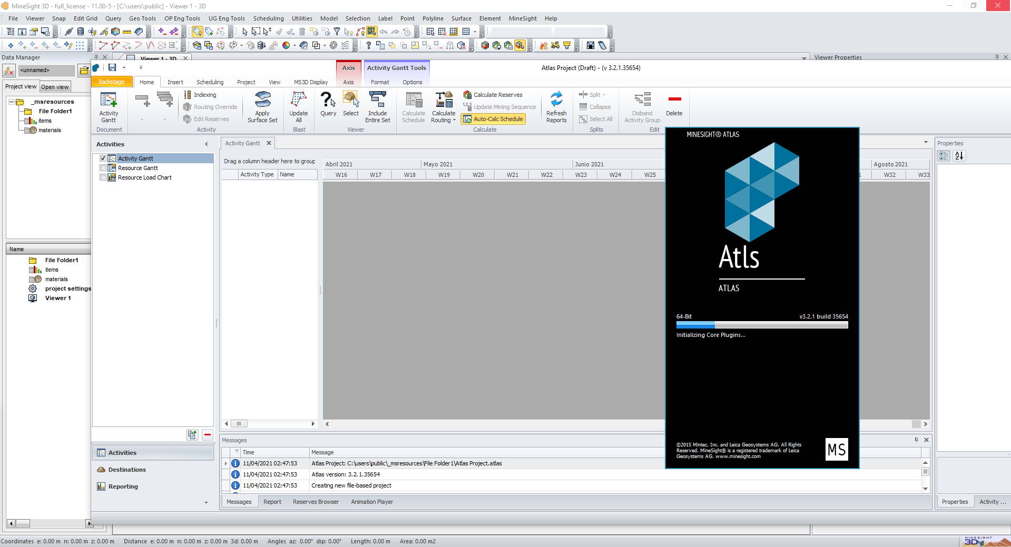Screen dimensions: 1011x547
Task: Click the trash can delete icon in MineSight toolbar
Action: coord(302,32)
